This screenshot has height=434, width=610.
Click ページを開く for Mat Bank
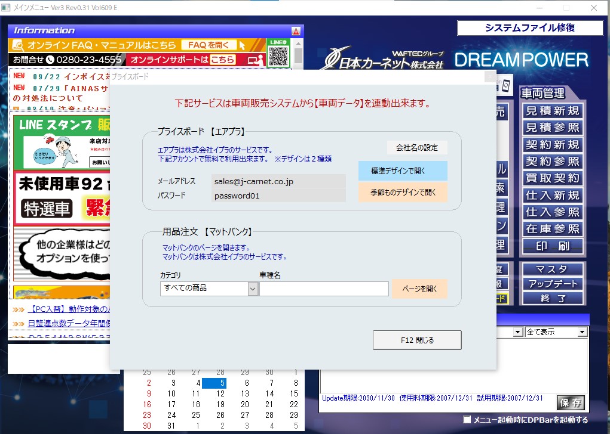[x=419, y=289]
